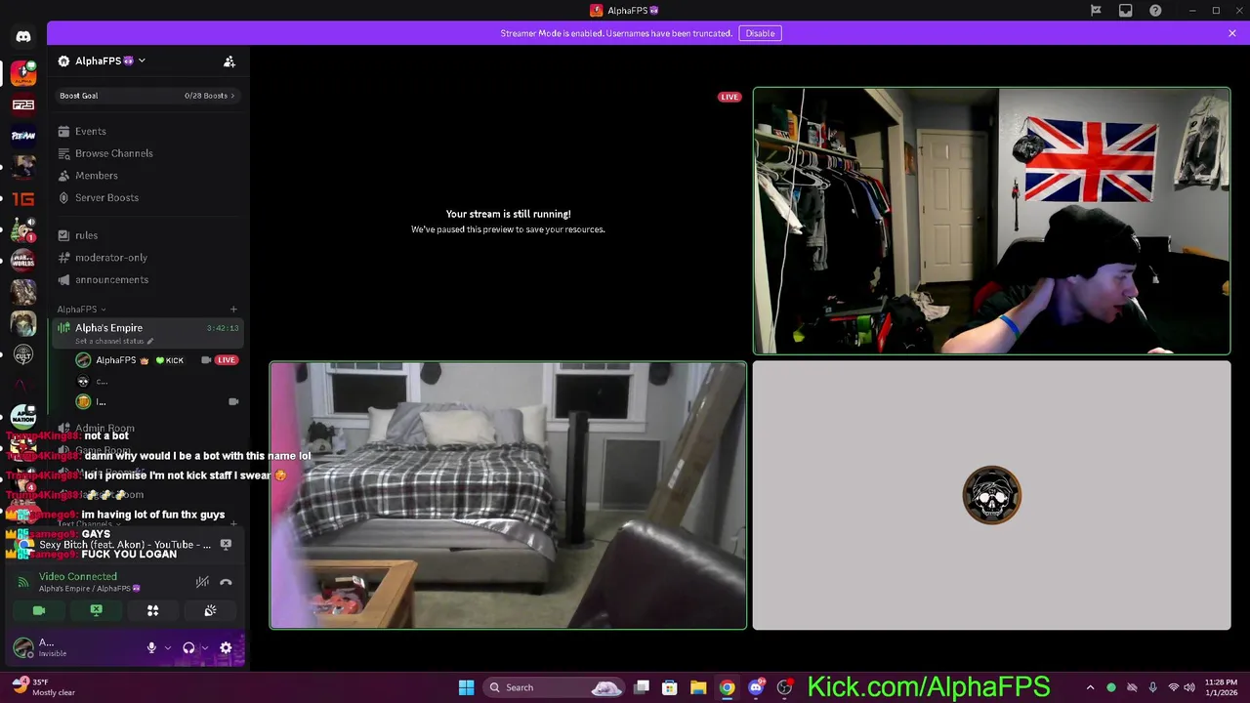Image resolution: width=1250 pixels, height=703 pixels.
Task: Open the Alpha's Empire / AlphaFPS voice link
Action: coord(90,589)
